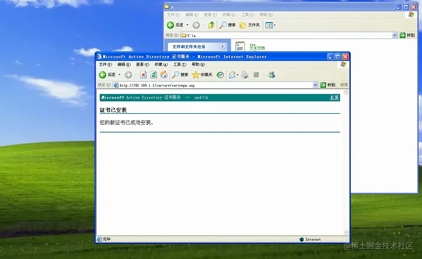Open 工具(T) menu in Internet Explorer
Image resolution: width=422 pixels, height=259 pixels.
180,64
